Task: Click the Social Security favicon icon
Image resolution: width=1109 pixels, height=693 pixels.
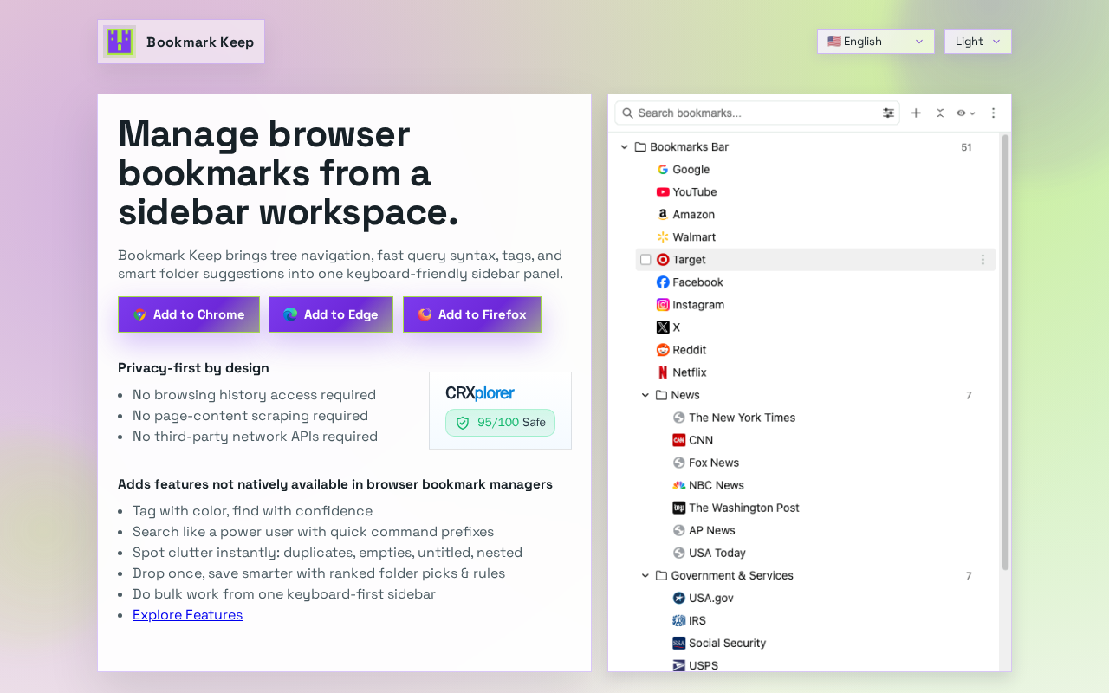Action: (x=679, y=643)
